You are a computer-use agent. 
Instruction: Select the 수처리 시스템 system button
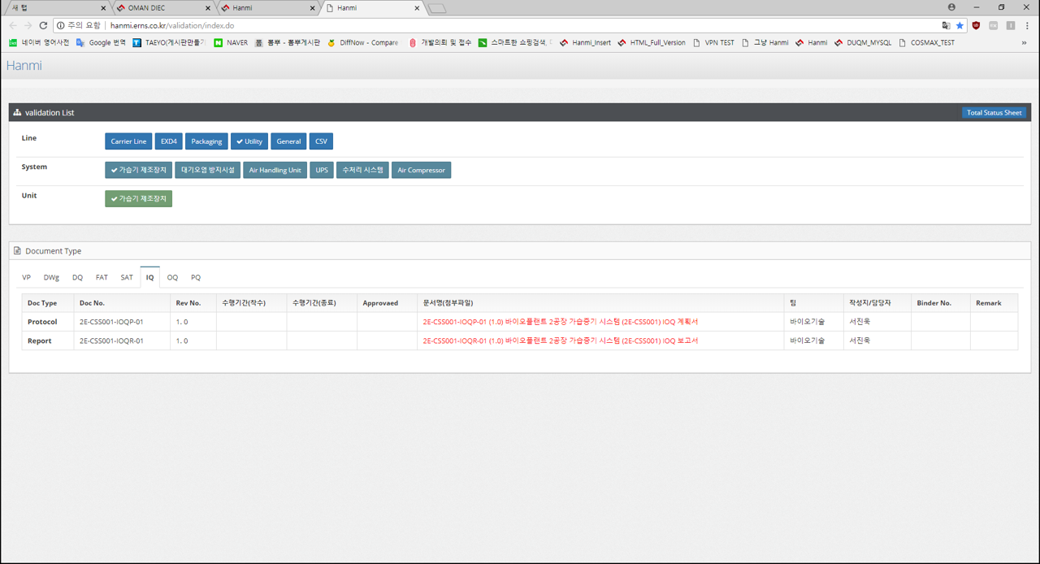click(x=362, y=170)
